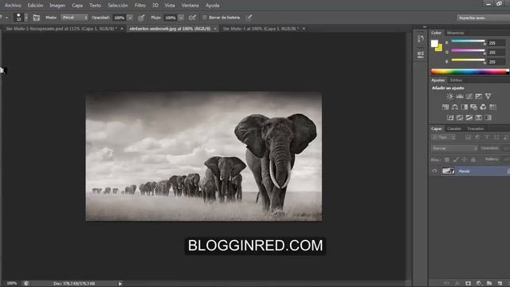Image resolution: width=510 pixels, height=287 pixels.
Task: Open the 'Aspectos esen.' workspace dropdown
Action: tap(484, 18)
